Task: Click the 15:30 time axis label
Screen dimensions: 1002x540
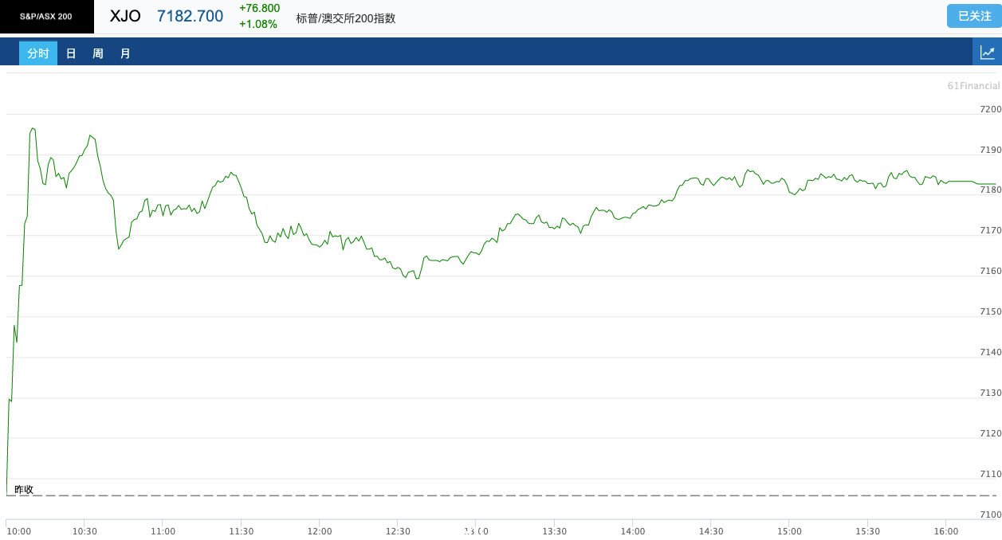Action: [866, 531]
